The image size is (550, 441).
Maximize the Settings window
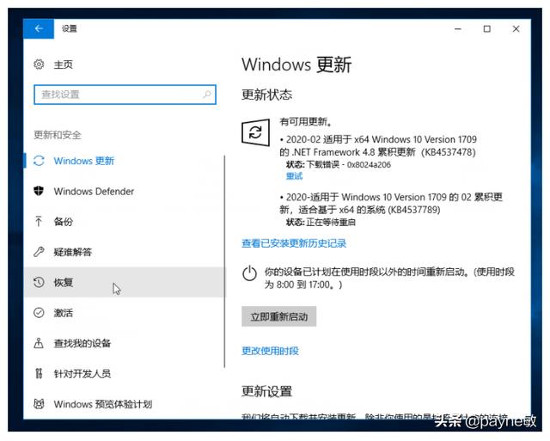487,28
